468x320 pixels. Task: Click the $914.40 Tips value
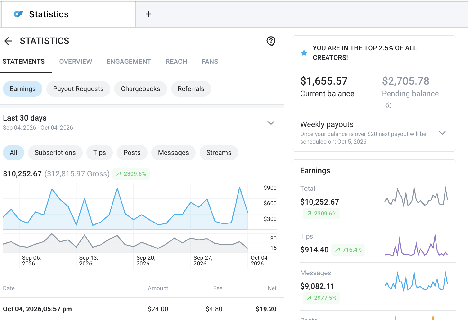pyautogui.click(x=314, y=250)
